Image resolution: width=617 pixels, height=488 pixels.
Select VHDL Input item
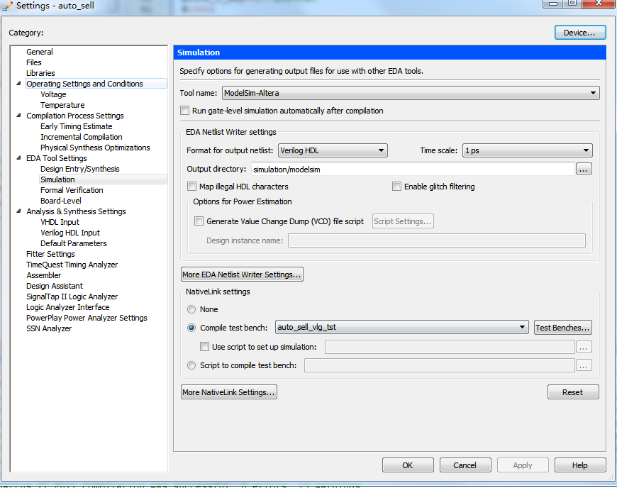coord(60,221)
